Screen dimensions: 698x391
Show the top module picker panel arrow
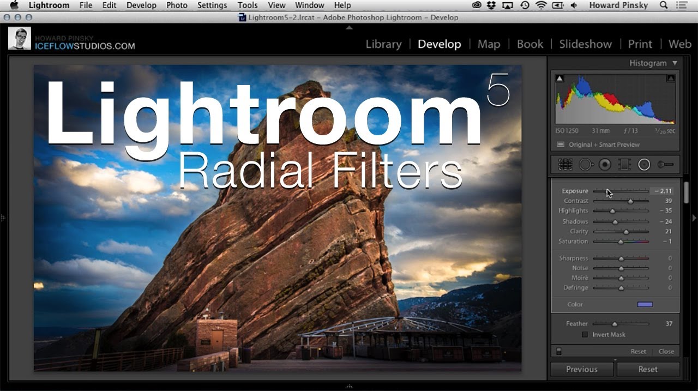349,27
